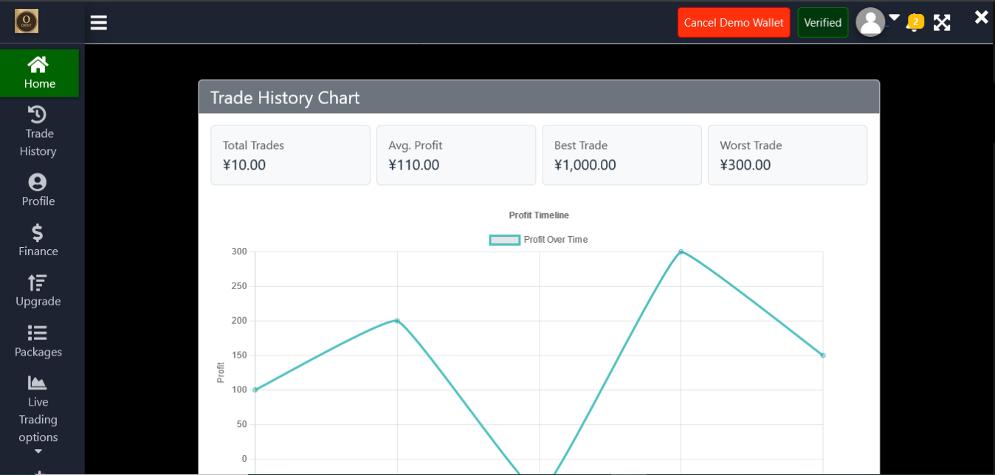Open Trade History from the sidebar
The height and width of the screenshot is (475, 995).
pos(39,132)
